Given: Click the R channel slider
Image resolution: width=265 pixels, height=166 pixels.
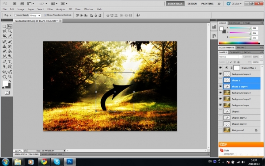Looking at the screenshot, I should tap(240, 28).
